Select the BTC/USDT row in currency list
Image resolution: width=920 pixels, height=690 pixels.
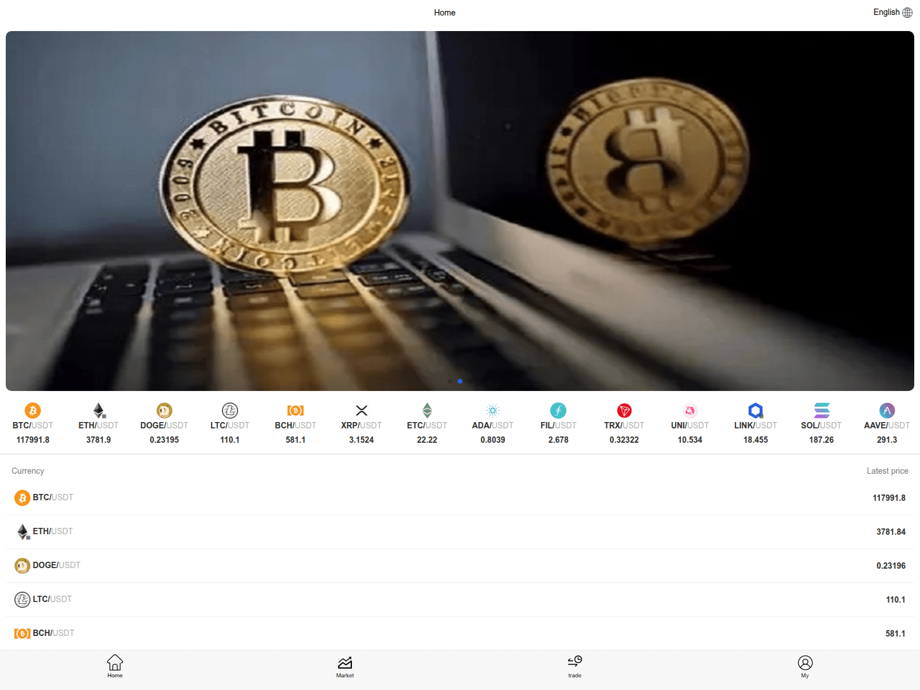point(460,498)
